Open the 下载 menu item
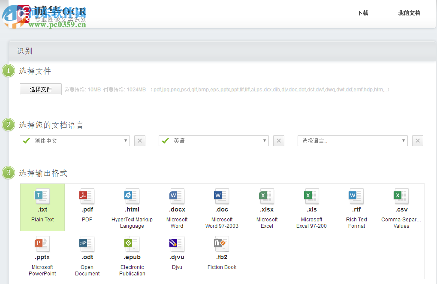 tap(362, 13)
